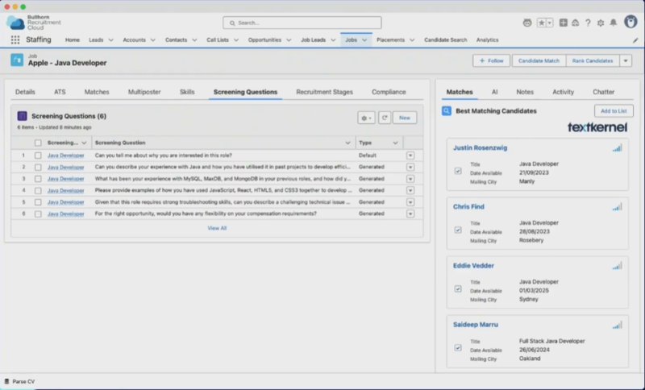Screen dimensions: 645x390
Task: Toggle the select-all checkbox in list header
Action: click(x=38, y=143)
